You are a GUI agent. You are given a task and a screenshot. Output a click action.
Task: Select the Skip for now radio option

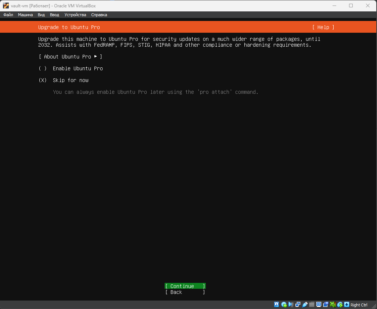(64, 80)
